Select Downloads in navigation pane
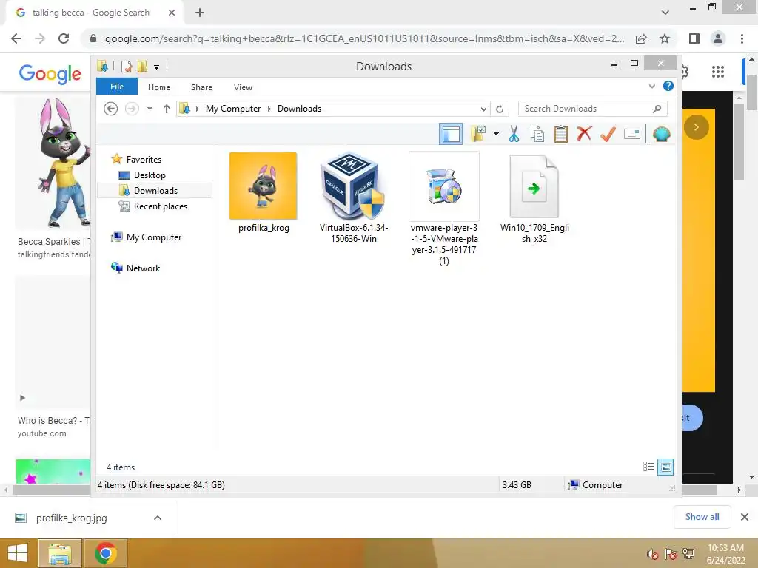This screenshot has height=568, width=758. [x=155, y=191]
